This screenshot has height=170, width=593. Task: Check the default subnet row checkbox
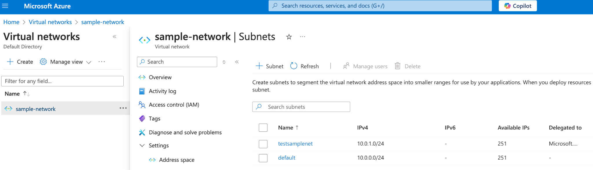(263, 158)
